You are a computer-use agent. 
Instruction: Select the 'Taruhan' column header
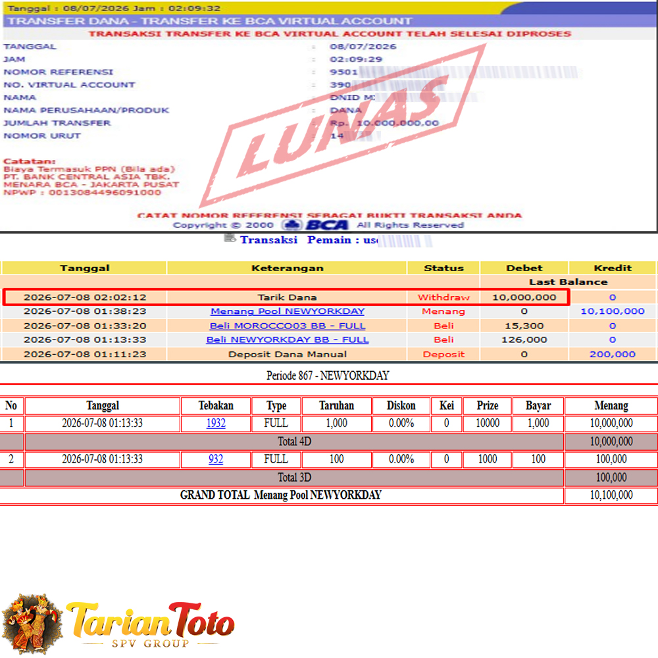coord(336,405)
